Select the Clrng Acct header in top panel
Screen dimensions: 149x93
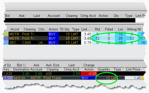click(88, 16)
